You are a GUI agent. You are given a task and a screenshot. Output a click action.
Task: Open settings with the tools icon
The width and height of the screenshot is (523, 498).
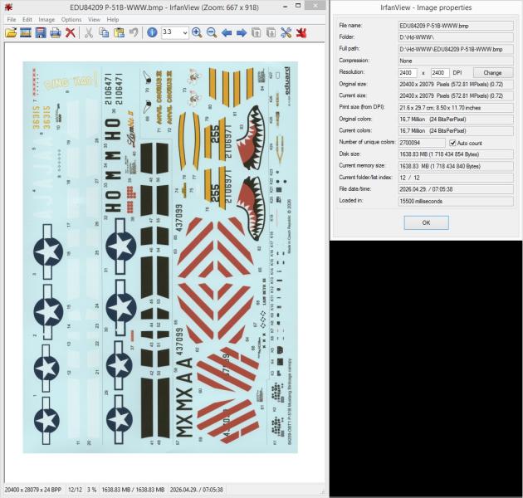click(286, 32)
